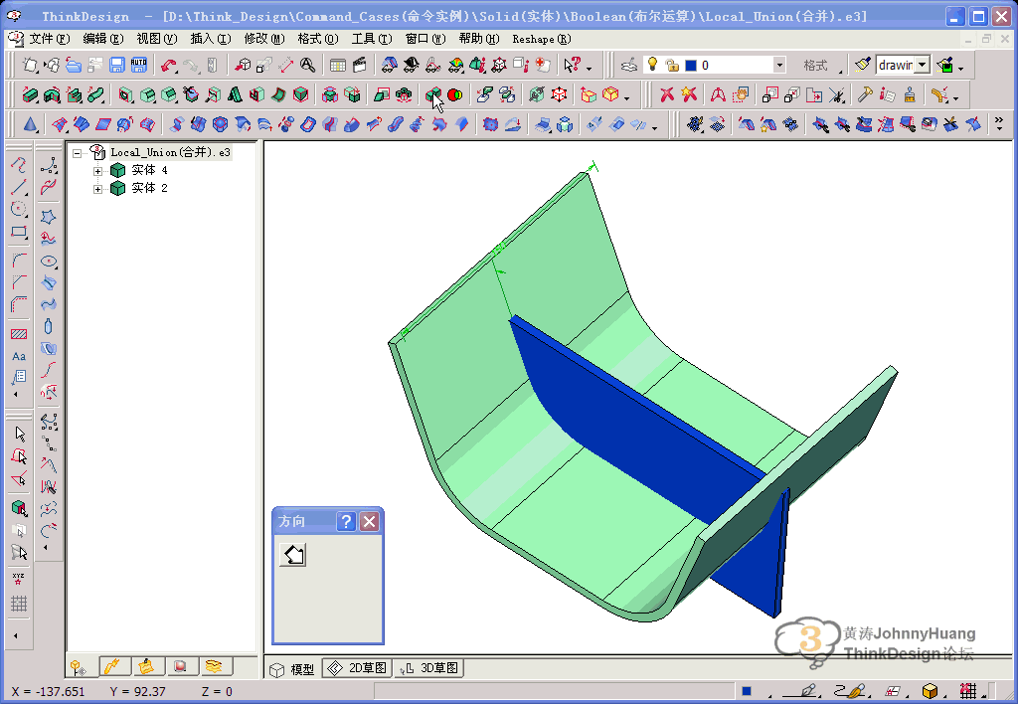1018x704 pixels.
Task: Switch to the 2D草图 tab
Action: (357, 668)
